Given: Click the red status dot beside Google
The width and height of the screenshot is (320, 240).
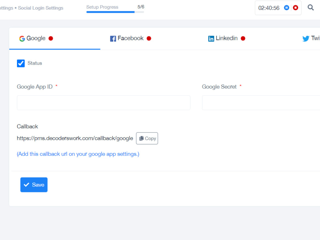Looking at the screenshot, I should coord(51,38).
